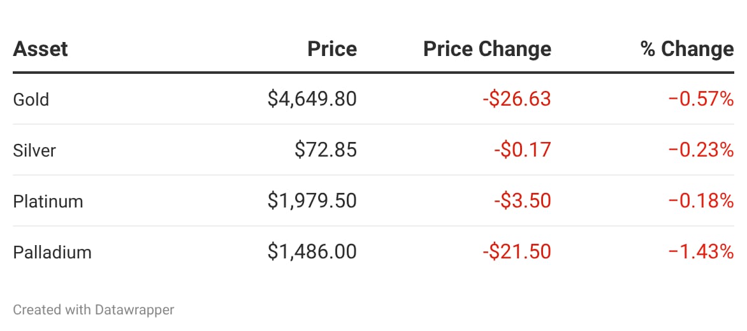Click Platinum price $1,979.50
The width and height of the screenshot is (747, 331).
(312, 201)
